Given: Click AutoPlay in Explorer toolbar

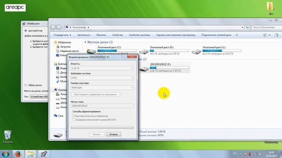Looking at the screenshot, I should 84,35.
